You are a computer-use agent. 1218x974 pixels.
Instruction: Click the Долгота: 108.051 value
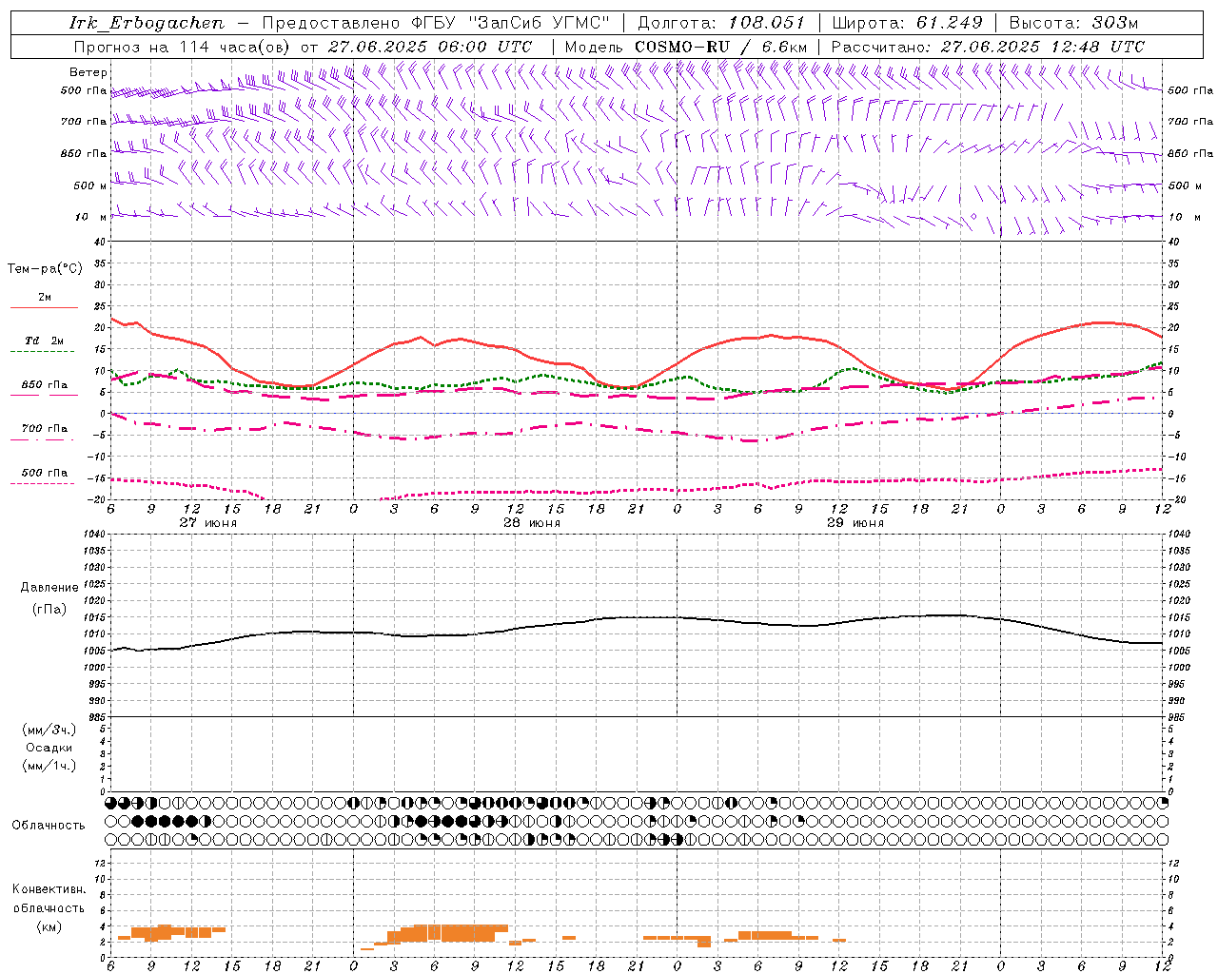[x=721, y=23]
